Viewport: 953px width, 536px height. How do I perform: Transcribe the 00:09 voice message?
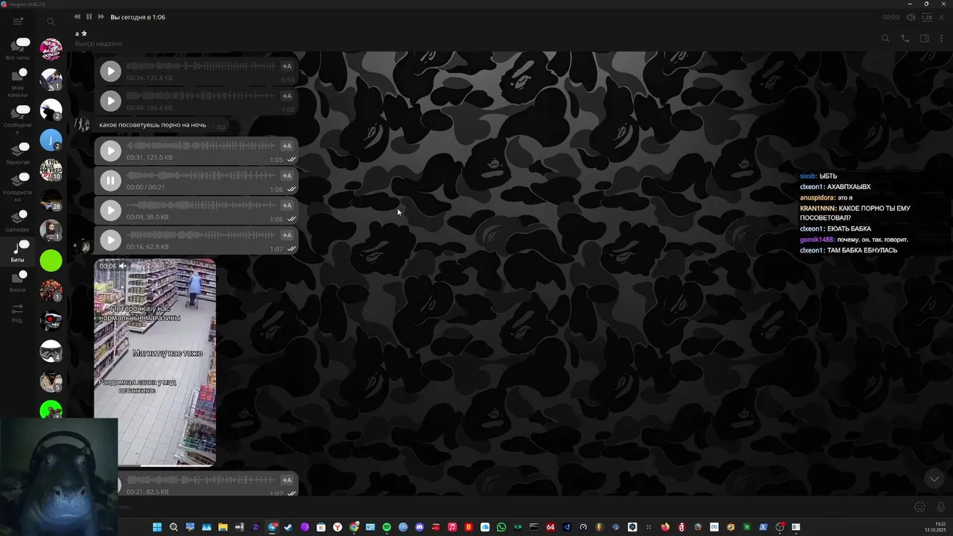287,205
